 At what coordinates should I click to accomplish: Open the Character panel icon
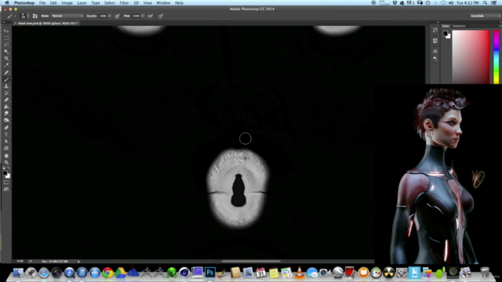coord(435,51)
